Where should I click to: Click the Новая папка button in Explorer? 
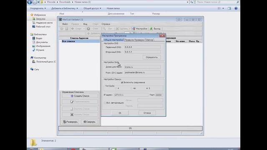click(x=113, y=8)
